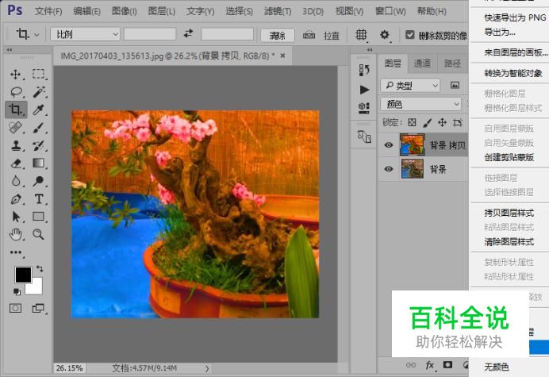Choose 创建剪贴蒙版 in context menu
549x377 pixels.
tap(509, 157)
